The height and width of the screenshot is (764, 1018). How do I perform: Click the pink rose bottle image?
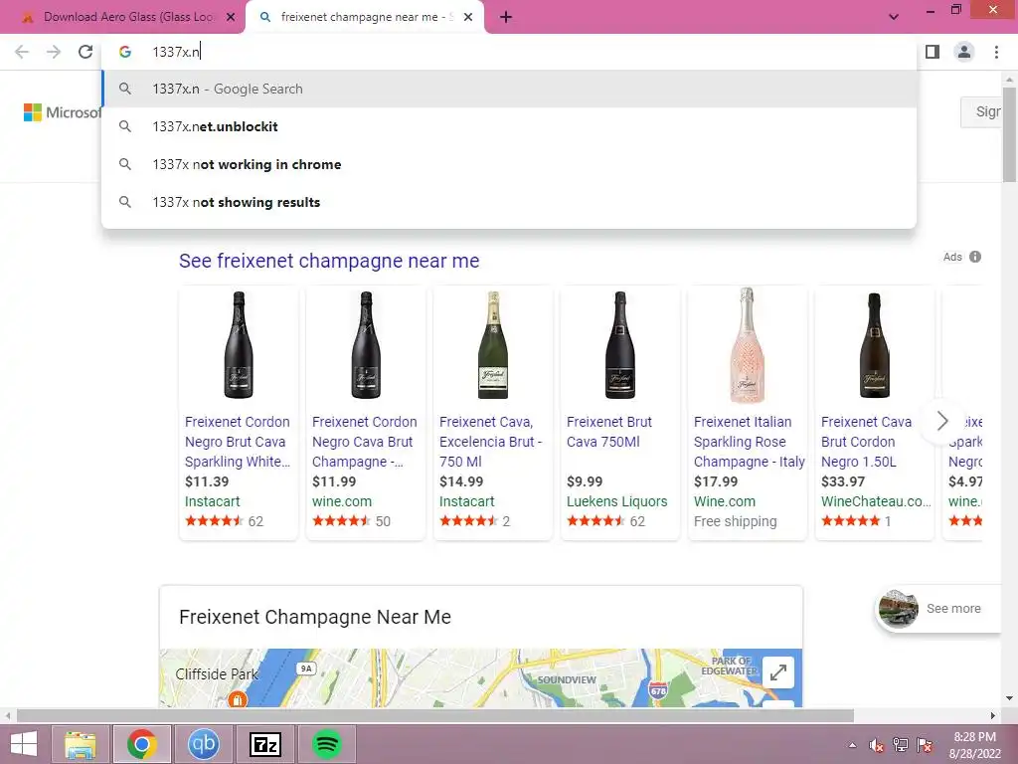(x=748, y=345)
